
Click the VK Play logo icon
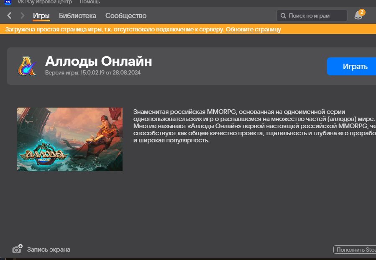[8, 2]
